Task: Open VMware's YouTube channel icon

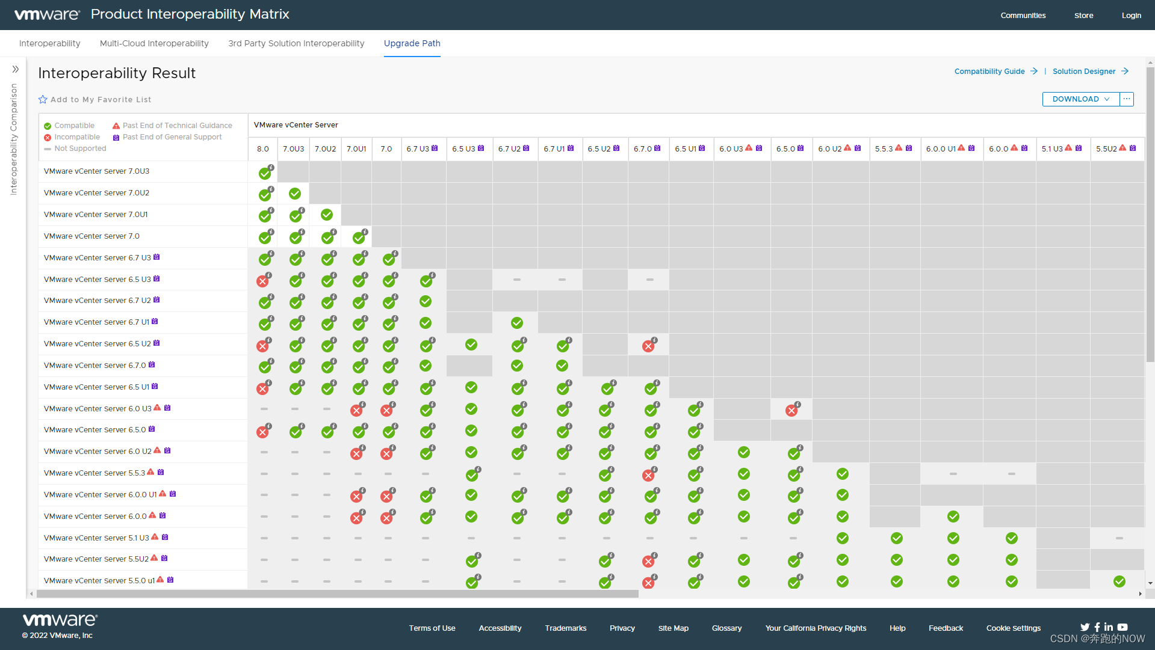Action: [x=1122, y=627]
